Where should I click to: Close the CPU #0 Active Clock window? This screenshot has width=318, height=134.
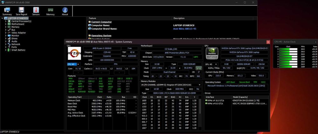click(315, 42)
